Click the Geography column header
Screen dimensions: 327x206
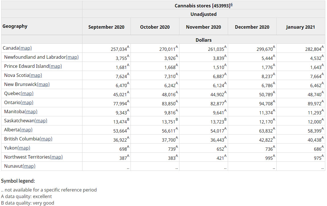[15, 26]
